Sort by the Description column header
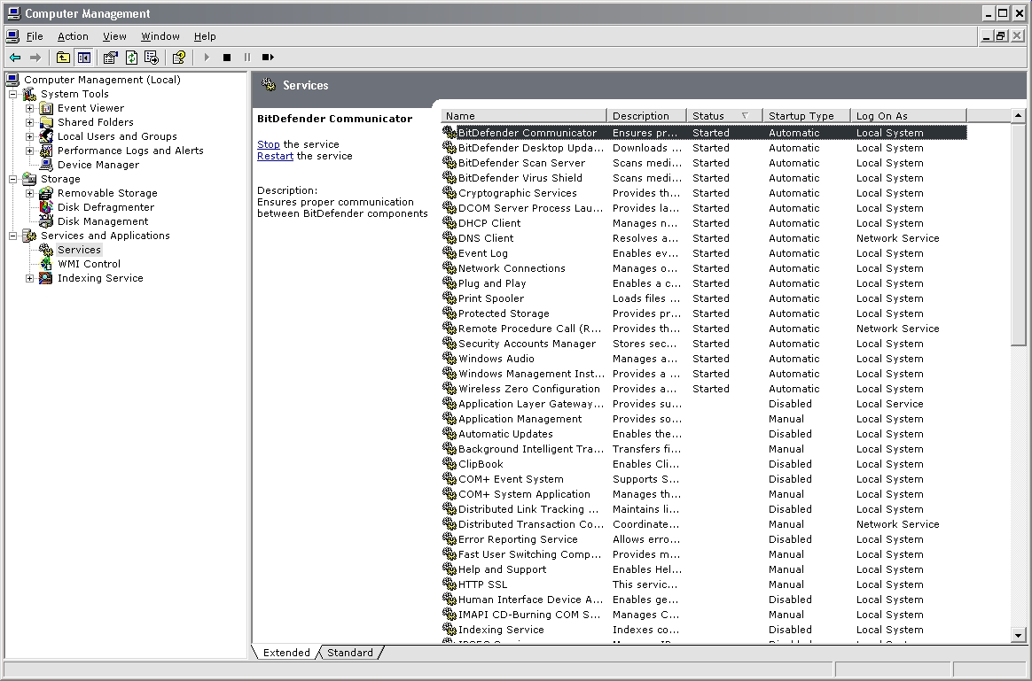The image size is (1032, 681). coord(646,116)
